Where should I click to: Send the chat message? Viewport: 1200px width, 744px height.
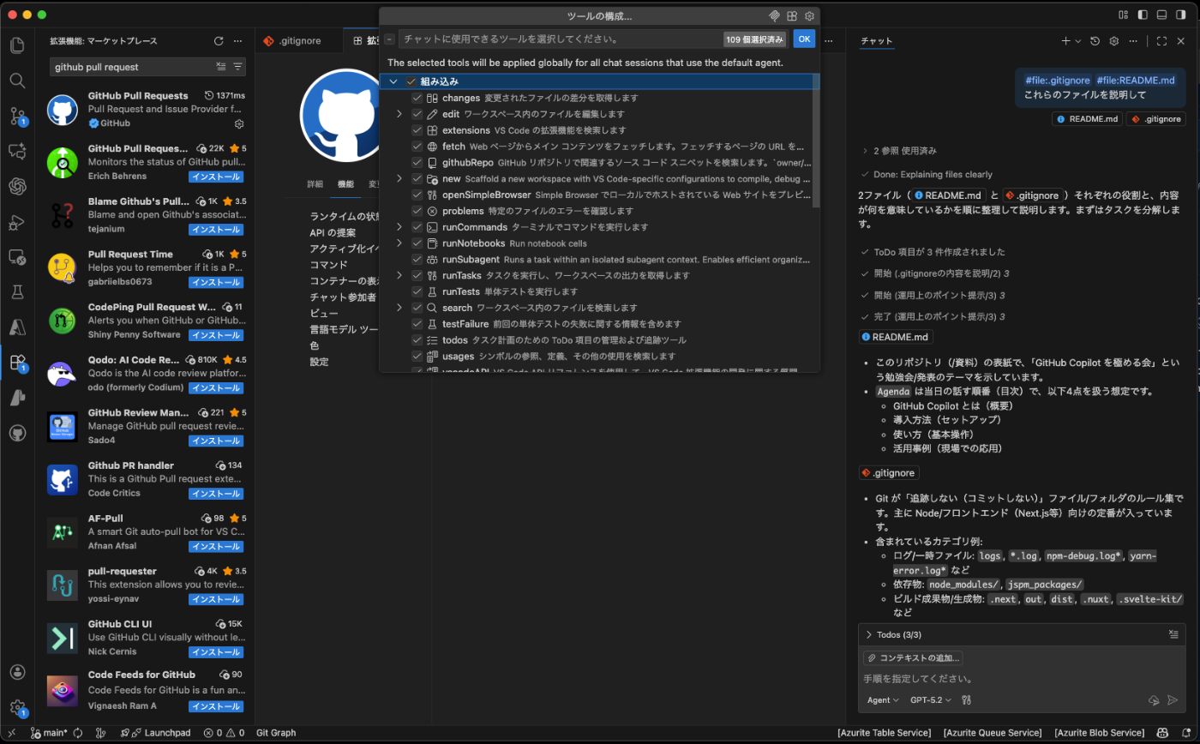1173,700
